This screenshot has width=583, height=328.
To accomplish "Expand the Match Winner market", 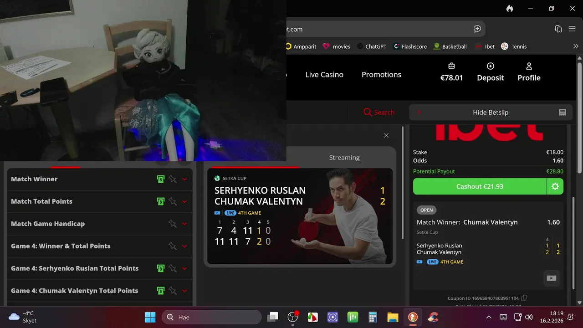I will tap(184, 179).
